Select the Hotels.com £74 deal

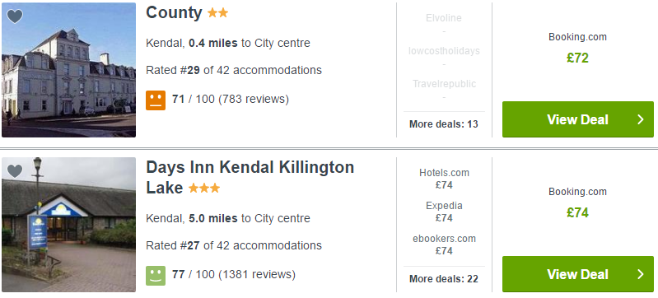(x=444, y=179)
